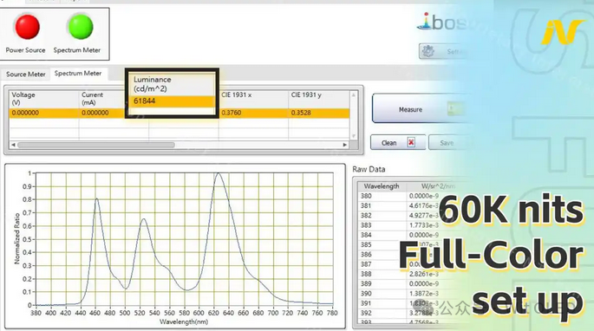Clear results with the Clean button
Viewport: 594px width, 331px height.
(398, 143)
